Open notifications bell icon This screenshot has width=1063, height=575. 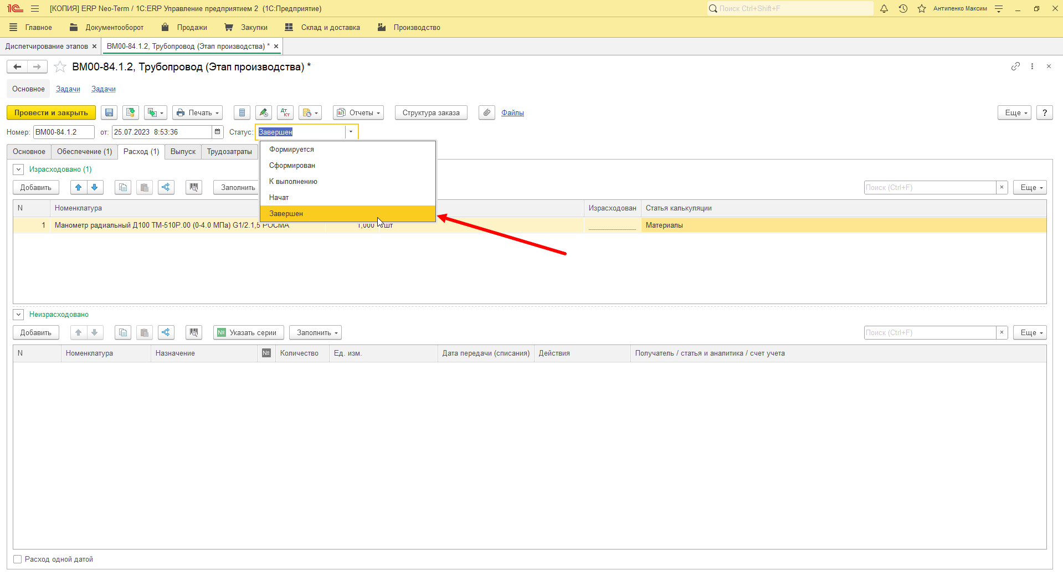(884, 8)
